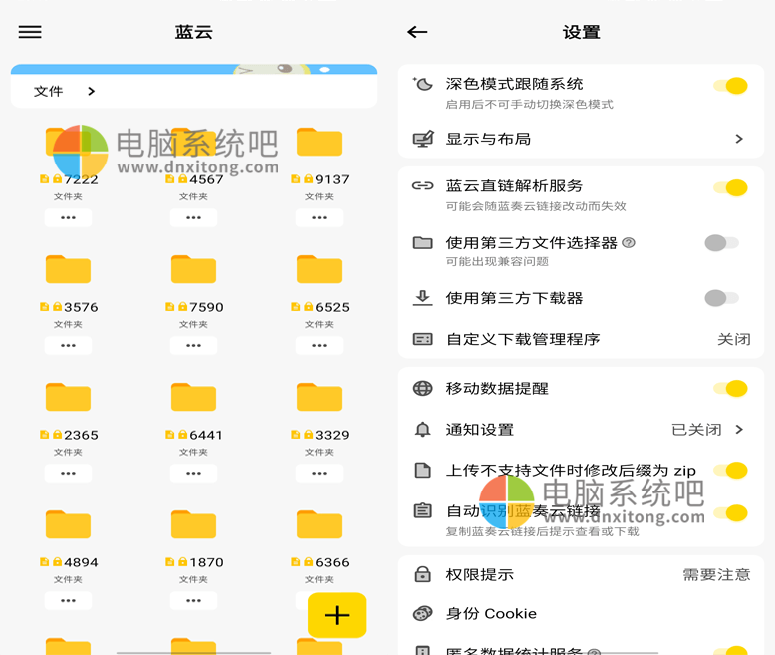775x655 pixels.
Task: Open 权限提示 setting
Action: pyautogui.click(x=582, y=574)
